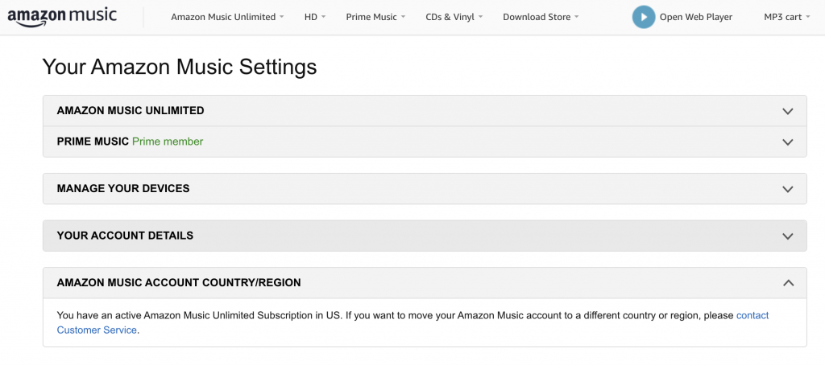This screenshot has height=365, width=825.
Task: Expand the Your Account Details chevron
Action: point(788,236)
